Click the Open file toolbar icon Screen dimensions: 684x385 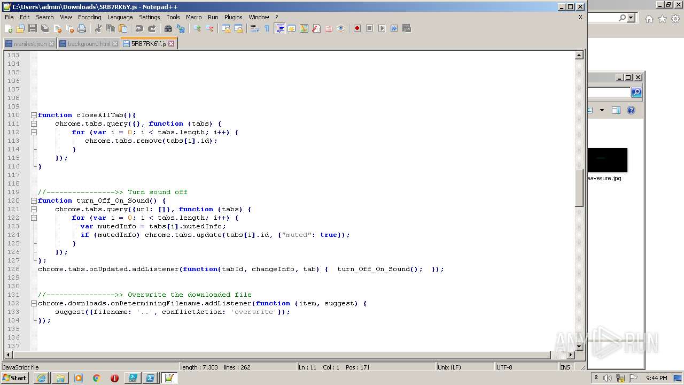click(x=20, y=28)
